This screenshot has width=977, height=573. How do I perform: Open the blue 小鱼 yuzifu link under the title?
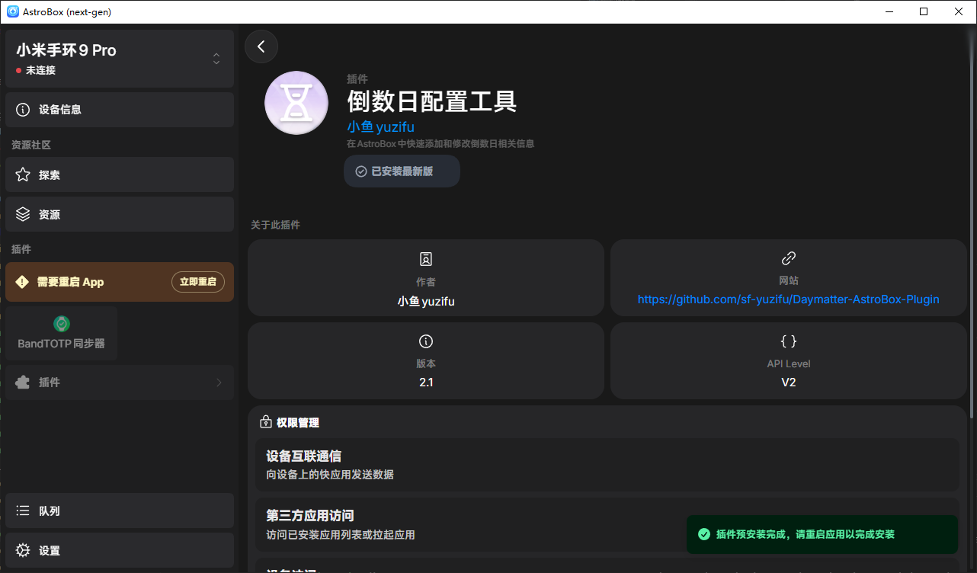pos(381,127)
